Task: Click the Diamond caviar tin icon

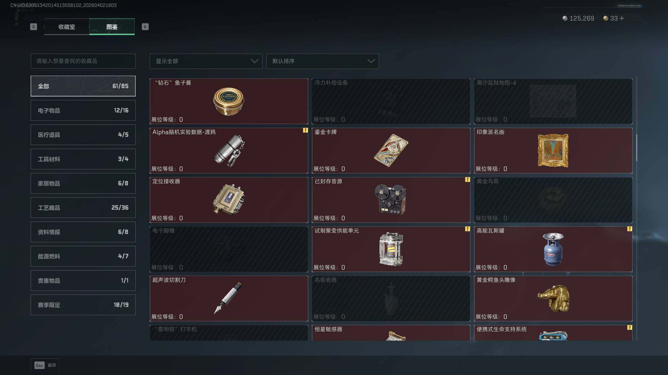Action: click(229, 101)
